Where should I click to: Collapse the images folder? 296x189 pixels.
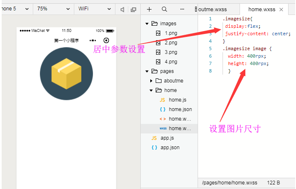(147, 24)
